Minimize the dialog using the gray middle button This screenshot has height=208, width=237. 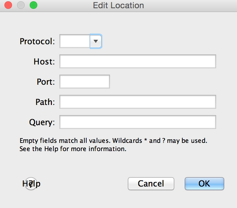click(x=21, y=5)
